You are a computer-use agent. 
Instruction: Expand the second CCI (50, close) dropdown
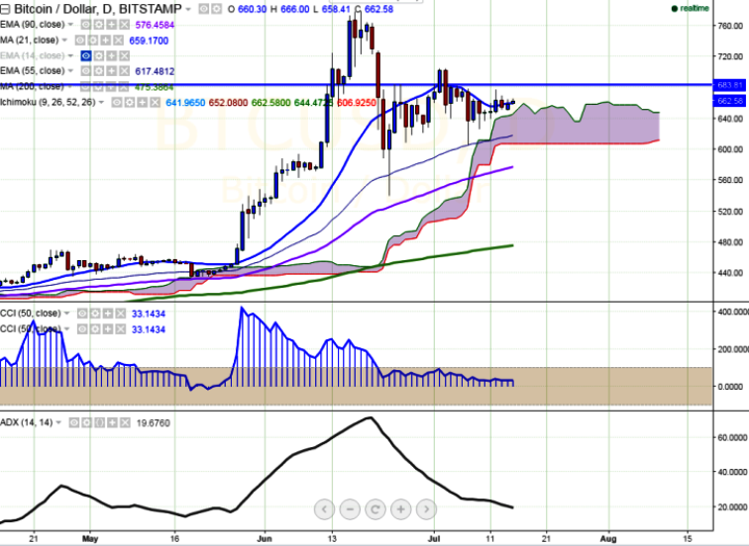67,329
